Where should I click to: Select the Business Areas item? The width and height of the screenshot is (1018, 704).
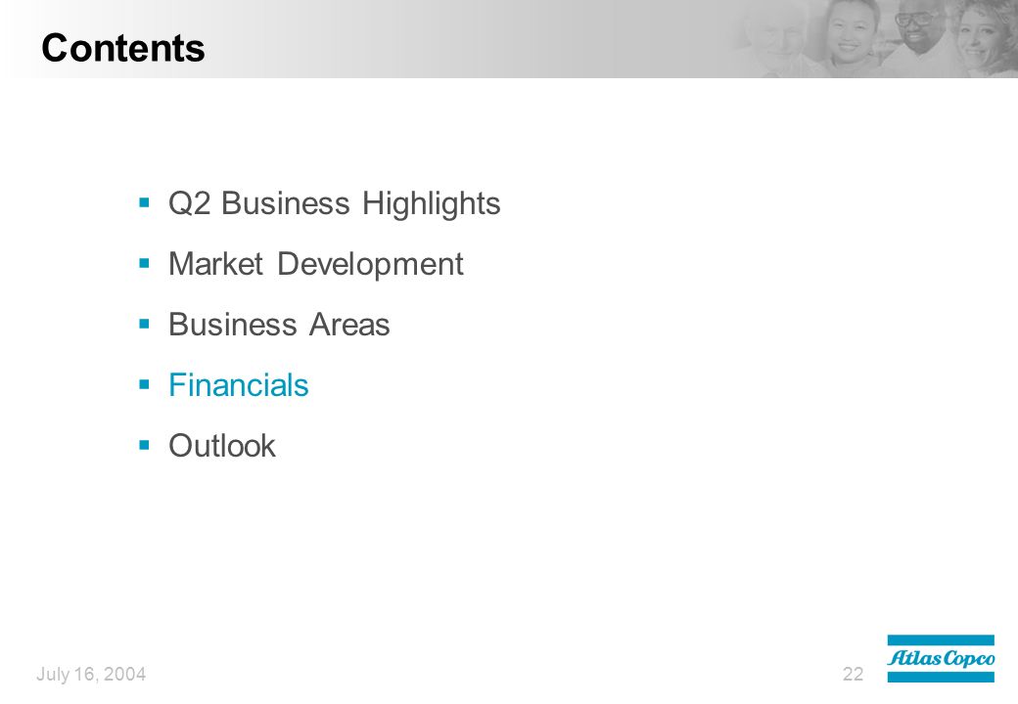click(x=279, y=325)
